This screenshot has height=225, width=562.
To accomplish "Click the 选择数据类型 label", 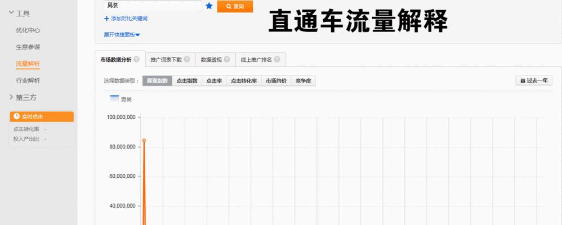I will 121,81.
